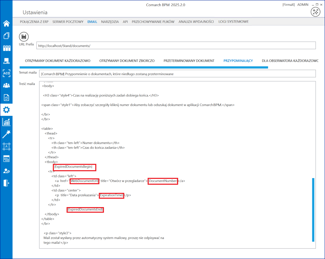Select PRZETERMINOWANY DOKUMENT template tab

coord(189,61)
